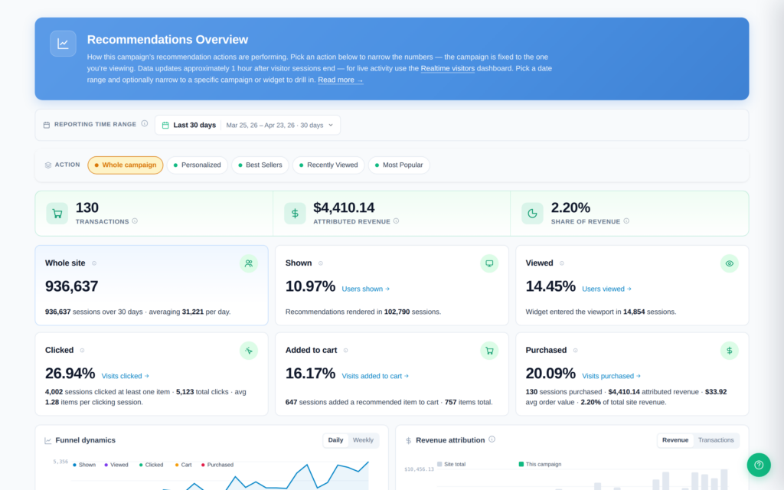Click the chart icon in Recommendations Overview banner

click(x=63, y=44)
